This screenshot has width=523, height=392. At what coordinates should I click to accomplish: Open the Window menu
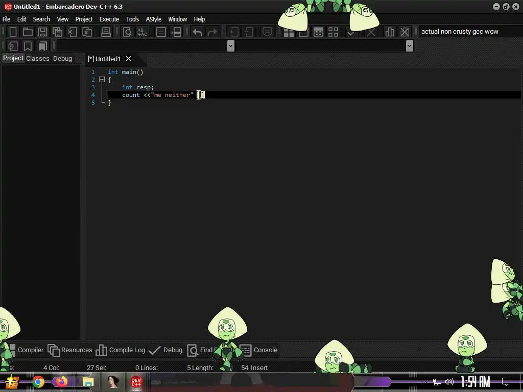tap(177, 19)
